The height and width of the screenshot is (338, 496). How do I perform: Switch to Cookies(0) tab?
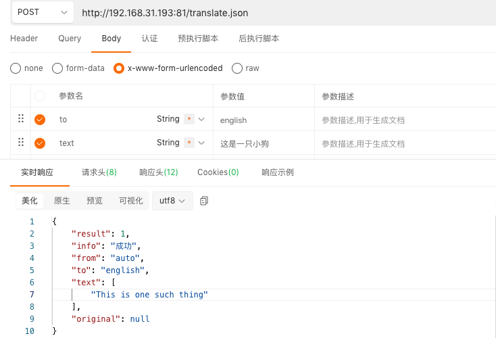(x=218, y=172)
